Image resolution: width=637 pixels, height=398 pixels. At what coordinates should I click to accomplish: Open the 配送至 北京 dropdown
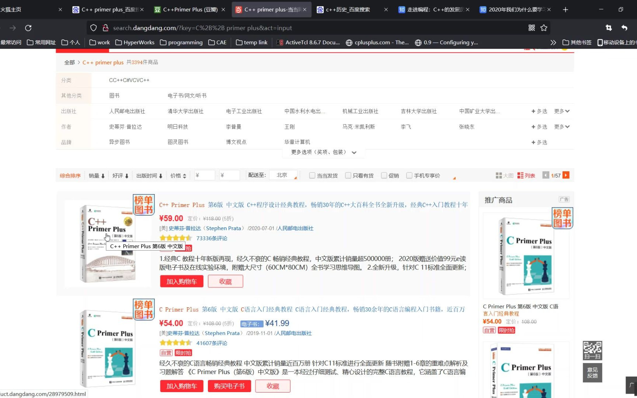[283, 175]
